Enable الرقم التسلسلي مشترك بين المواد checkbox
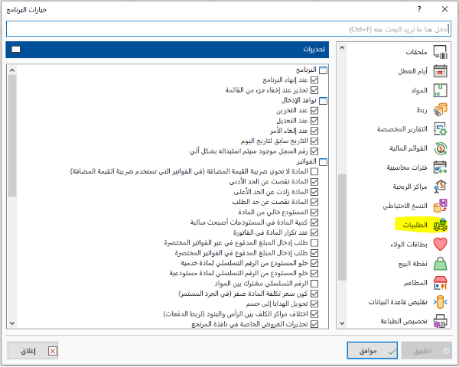Image resolution: width=459 pixels, height=367 pixels. [314, 284]
